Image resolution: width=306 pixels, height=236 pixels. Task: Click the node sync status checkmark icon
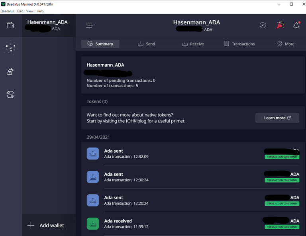[x=263, y=25]
